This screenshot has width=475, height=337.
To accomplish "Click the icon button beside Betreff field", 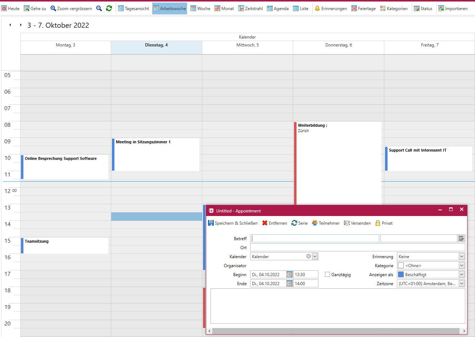I will pos(461,238).
